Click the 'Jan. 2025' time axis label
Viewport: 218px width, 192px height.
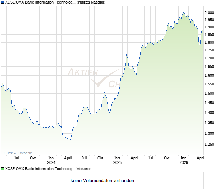117,160
